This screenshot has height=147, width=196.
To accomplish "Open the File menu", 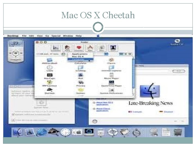I will 24,36.
